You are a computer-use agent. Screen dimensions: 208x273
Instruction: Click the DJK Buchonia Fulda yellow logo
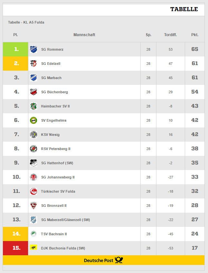coord(34,248)
